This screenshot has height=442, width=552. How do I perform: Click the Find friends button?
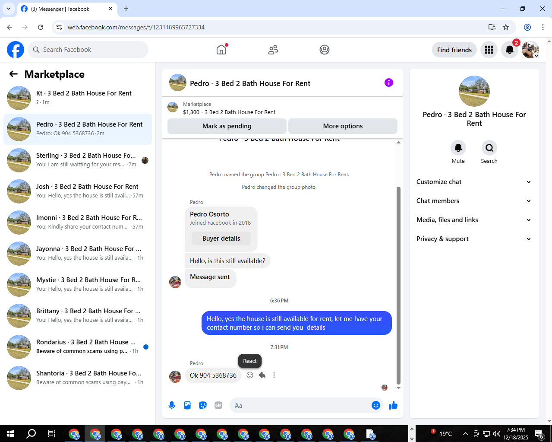[454, 50]
